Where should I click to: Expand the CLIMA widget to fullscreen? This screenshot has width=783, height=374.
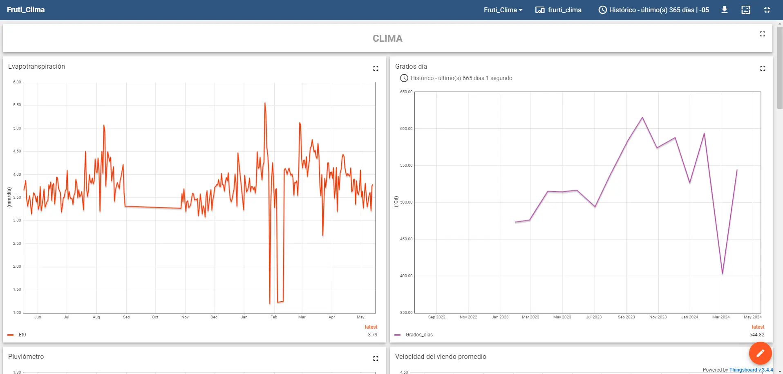763,34
